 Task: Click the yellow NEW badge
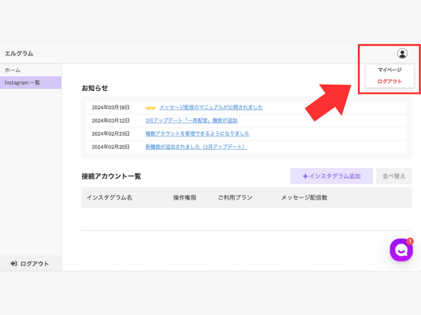pyautogui.click(x=151, y=108)
